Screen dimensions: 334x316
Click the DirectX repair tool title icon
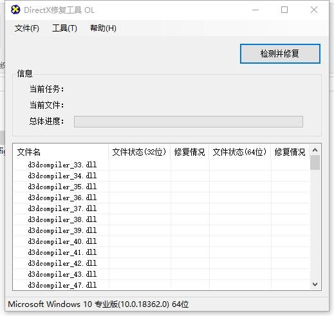(x=15, y=10)
